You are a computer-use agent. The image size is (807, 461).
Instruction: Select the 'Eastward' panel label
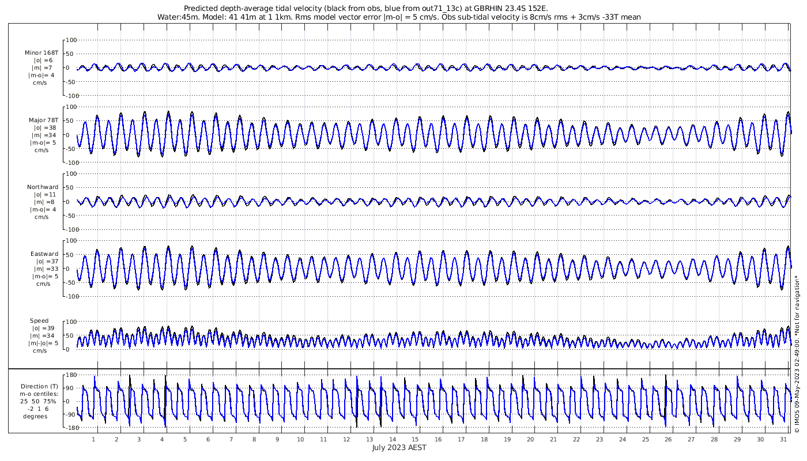tap(44, 254)
